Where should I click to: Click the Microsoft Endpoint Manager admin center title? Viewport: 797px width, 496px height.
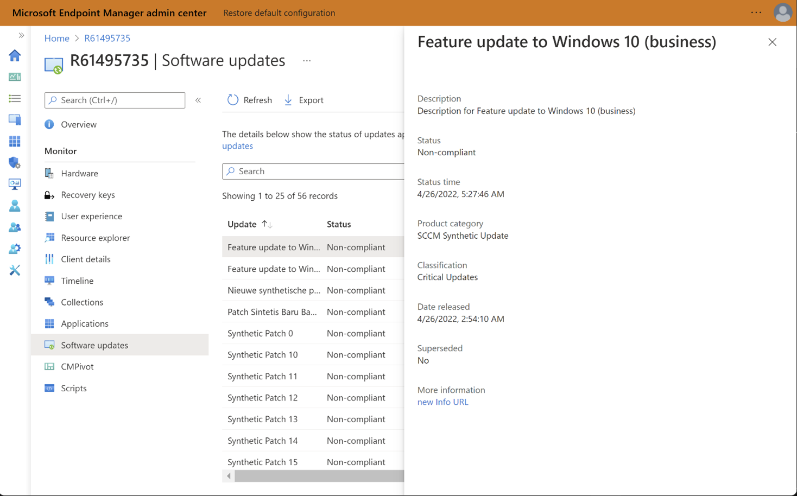point(109,12)
